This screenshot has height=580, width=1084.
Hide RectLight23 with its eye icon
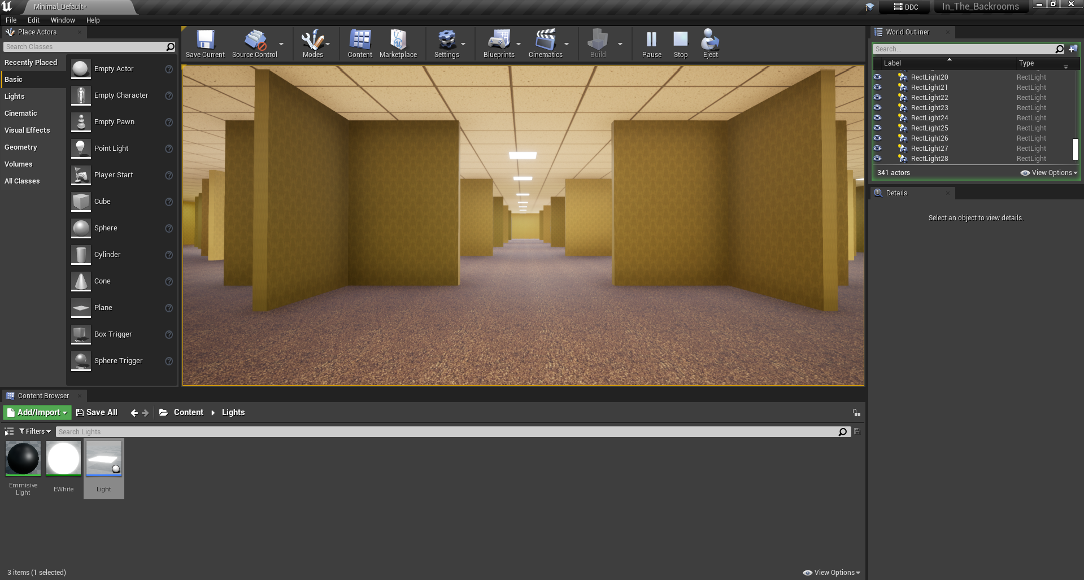pyautogui.click(x=877, y=108)
